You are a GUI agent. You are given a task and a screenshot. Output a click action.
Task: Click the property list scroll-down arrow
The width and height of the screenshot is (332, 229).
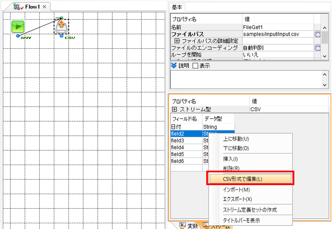pyautogui.click(x=324, y=56)
